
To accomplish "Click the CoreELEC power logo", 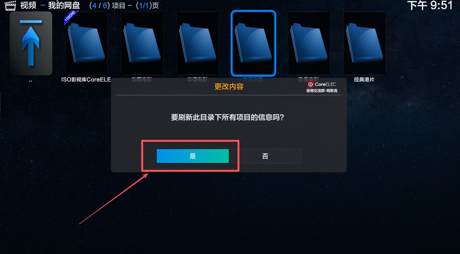I will [x=311, y=85].
